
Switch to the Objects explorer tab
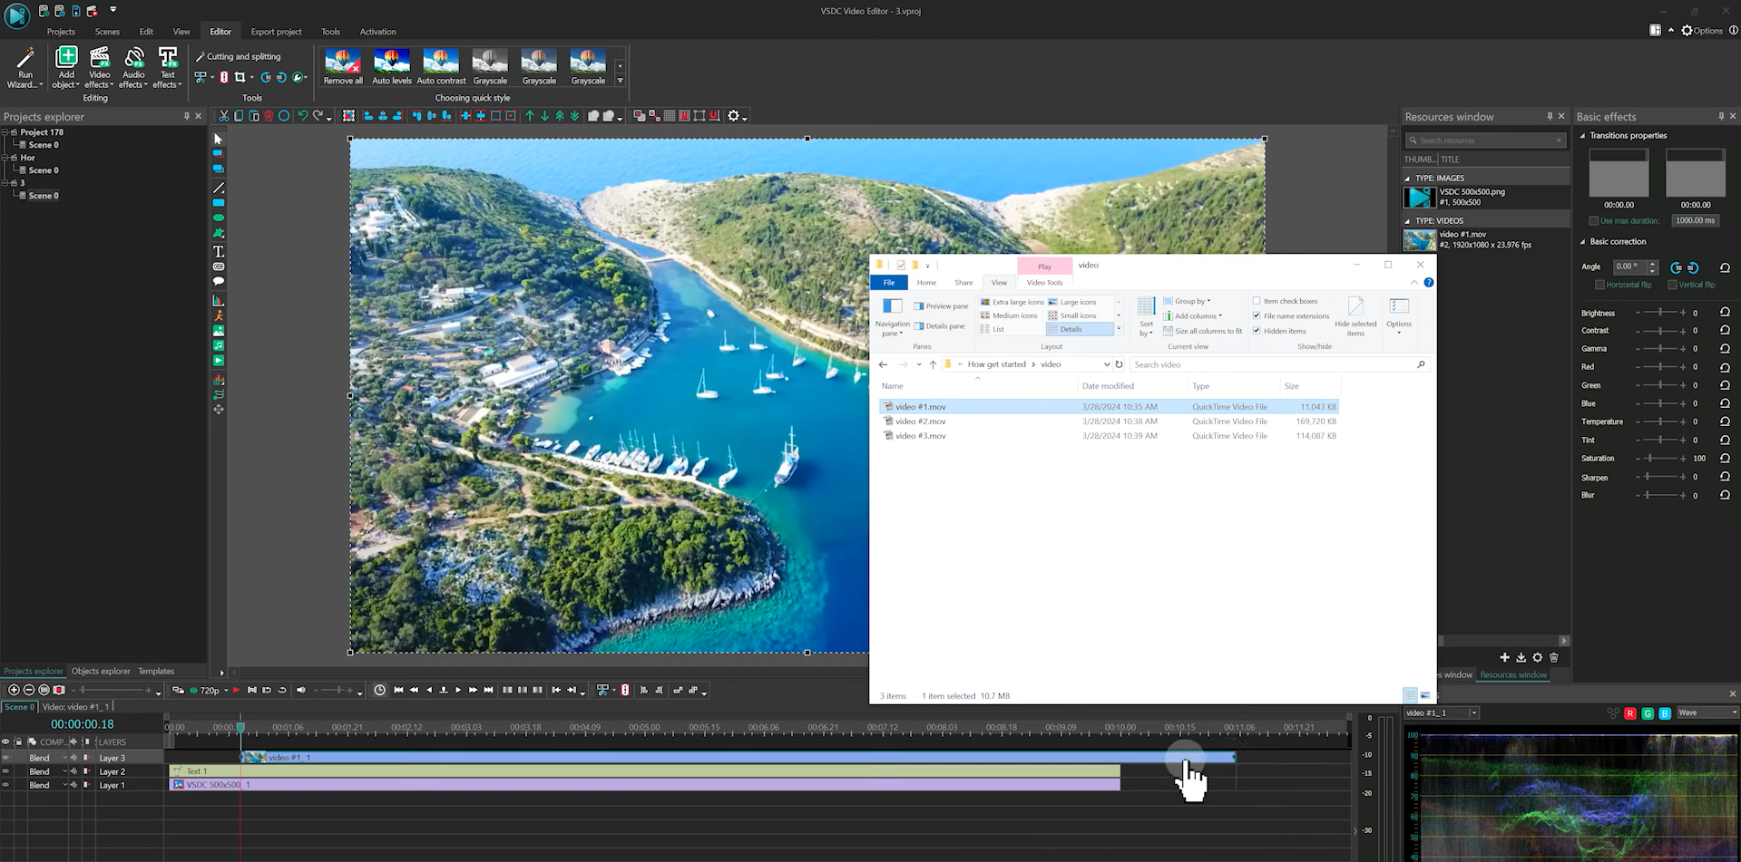coord(101,672)
